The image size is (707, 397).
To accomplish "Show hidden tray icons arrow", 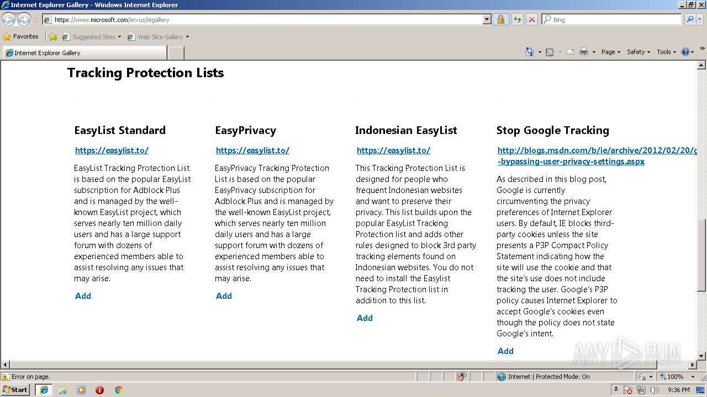I will [x=616, y=390].
